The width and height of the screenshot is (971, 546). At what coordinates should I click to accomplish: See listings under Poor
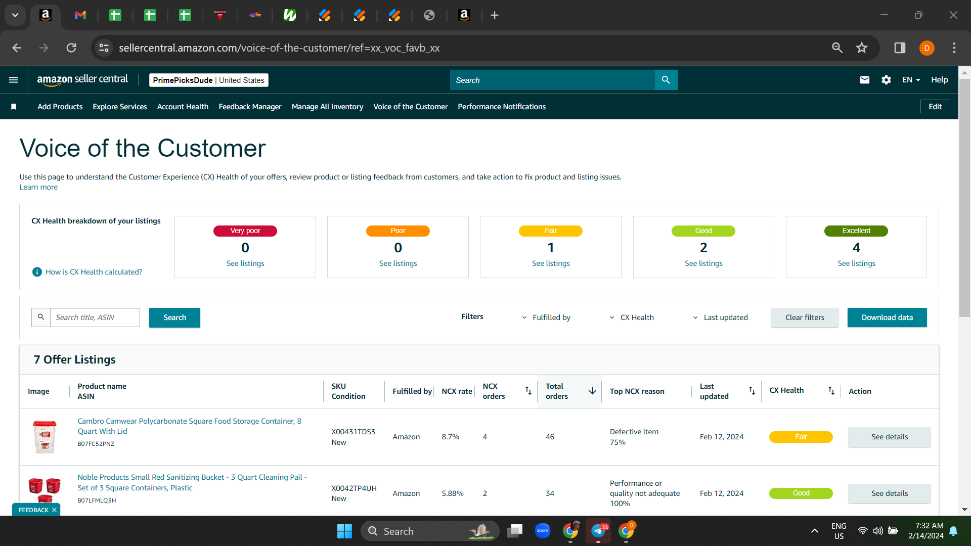[398, 263]
